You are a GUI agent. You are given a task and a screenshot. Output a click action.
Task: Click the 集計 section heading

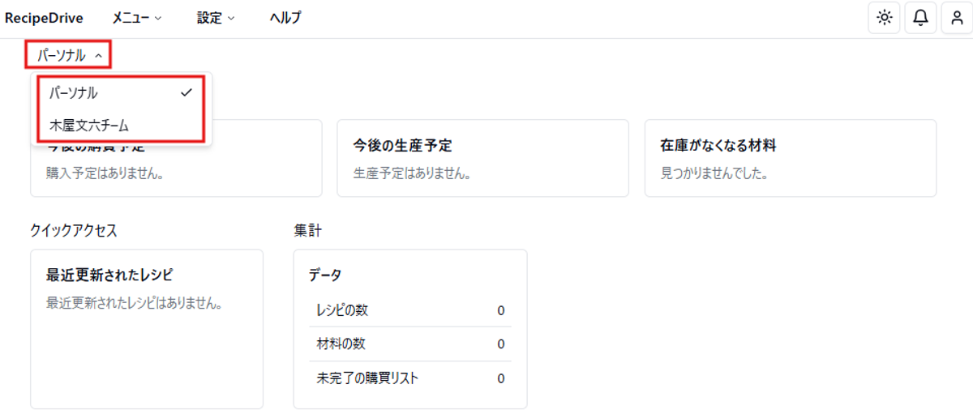coord(307,231)
